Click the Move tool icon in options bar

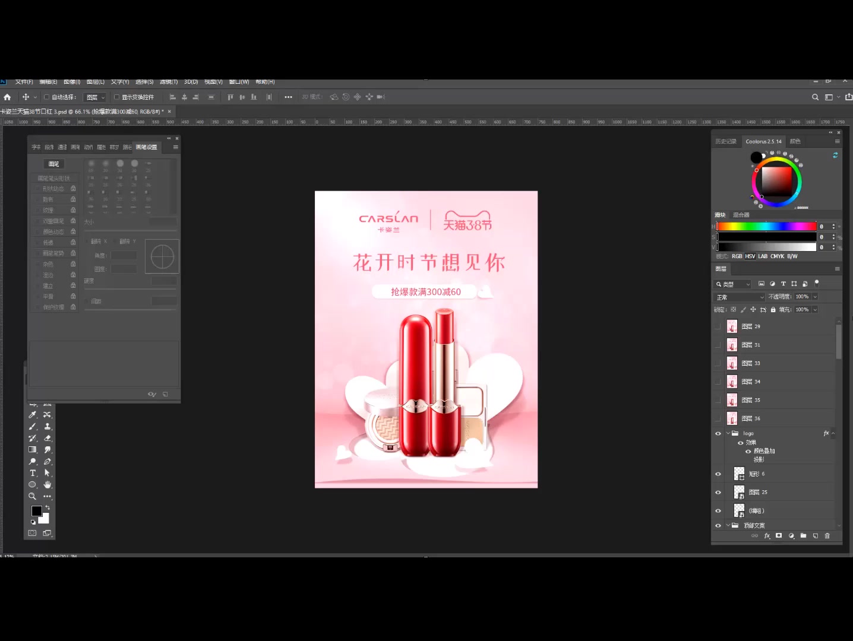pyautogui.click(x=26, y=97)
